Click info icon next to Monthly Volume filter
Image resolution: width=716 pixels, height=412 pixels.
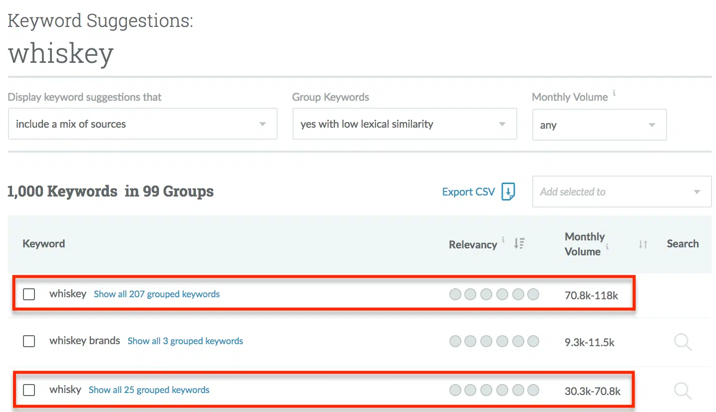[614, 93]
